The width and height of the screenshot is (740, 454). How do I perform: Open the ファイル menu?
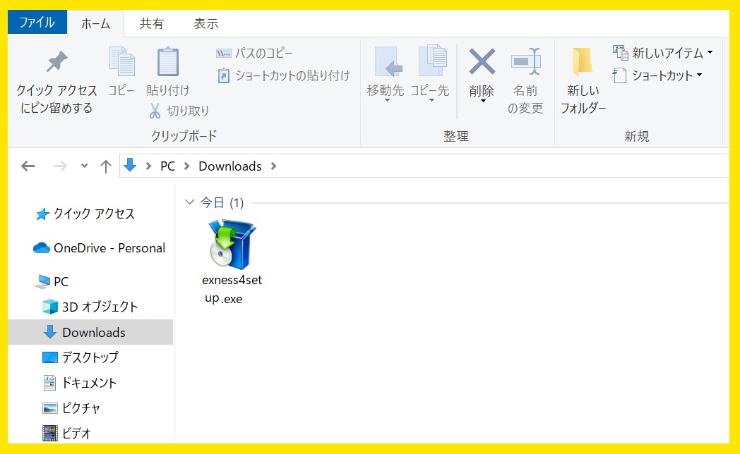[x=37, y=22]
